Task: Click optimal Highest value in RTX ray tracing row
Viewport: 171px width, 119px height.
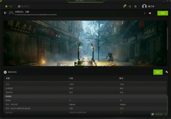Action: pos(123,104)
